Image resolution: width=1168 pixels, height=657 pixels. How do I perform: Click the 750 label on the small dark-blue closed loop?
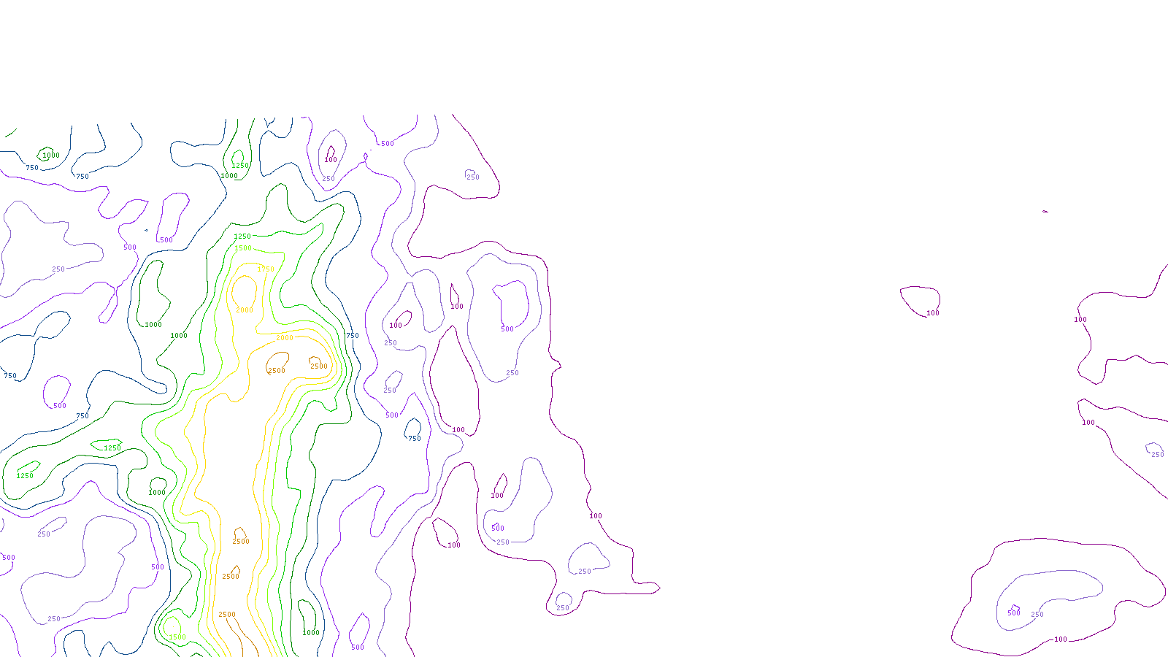(415, 439)
